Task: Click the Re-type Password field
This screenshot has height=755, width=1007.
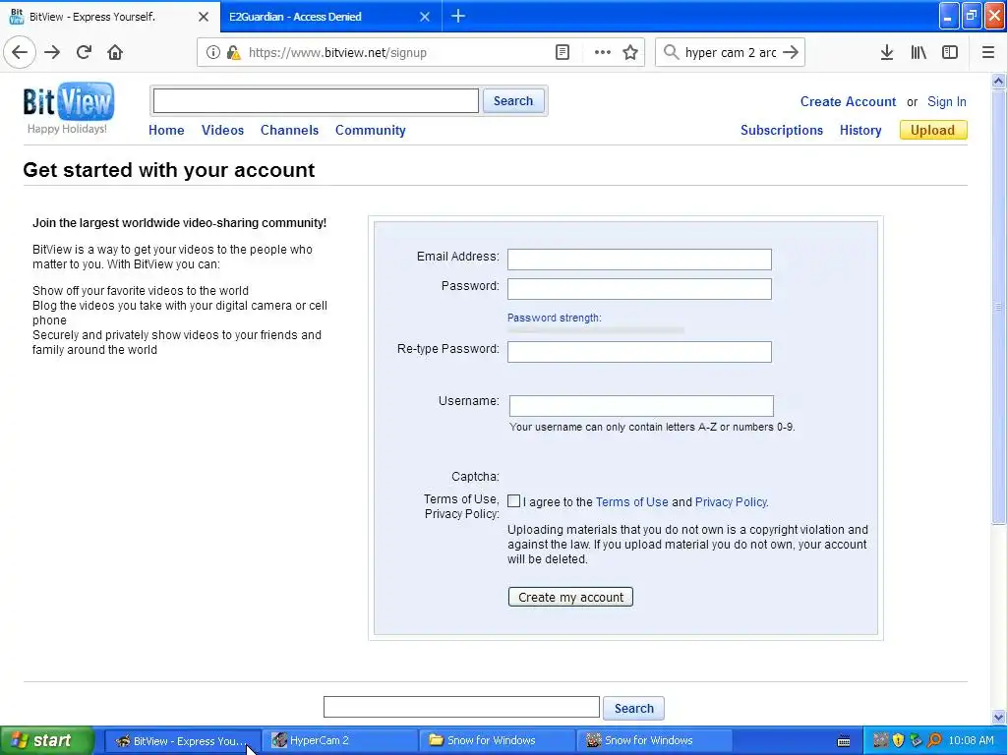Action: [639, 352]
